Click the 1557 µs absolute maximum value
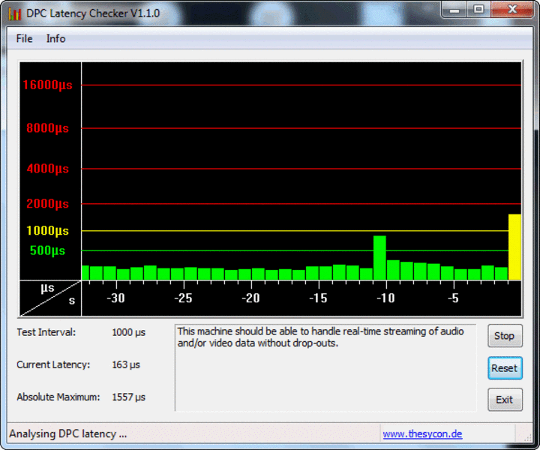540x450 pixels. click(129, 397)
